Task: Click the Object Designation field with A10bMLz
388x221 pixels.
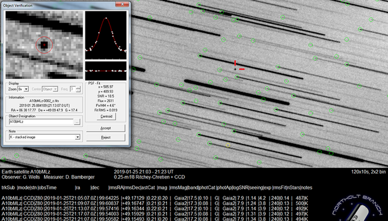Action: (x=41, y=122)
